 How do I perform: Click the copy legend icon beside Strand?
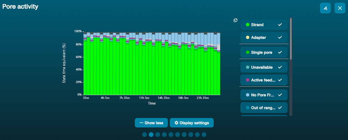point(236,20)
